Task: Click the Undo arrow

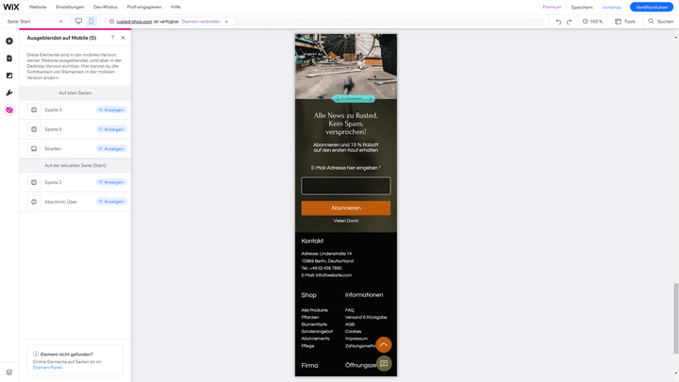Action: coord(558,22)
